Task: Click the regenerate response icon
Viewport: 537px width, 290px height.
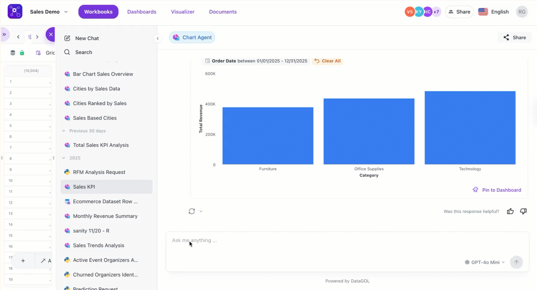Action: pos(192,211)
